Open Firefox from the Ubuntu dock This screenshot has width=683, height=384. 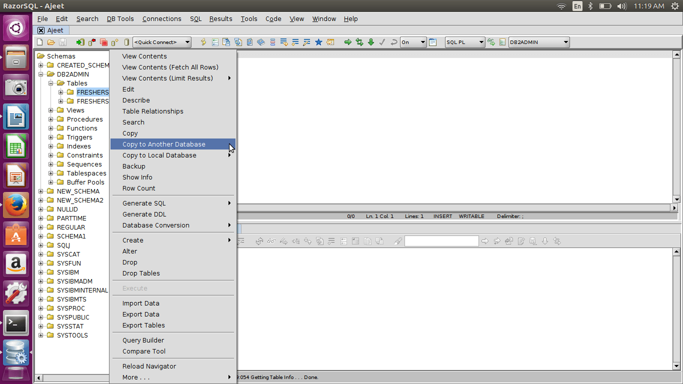click(16, 205)
